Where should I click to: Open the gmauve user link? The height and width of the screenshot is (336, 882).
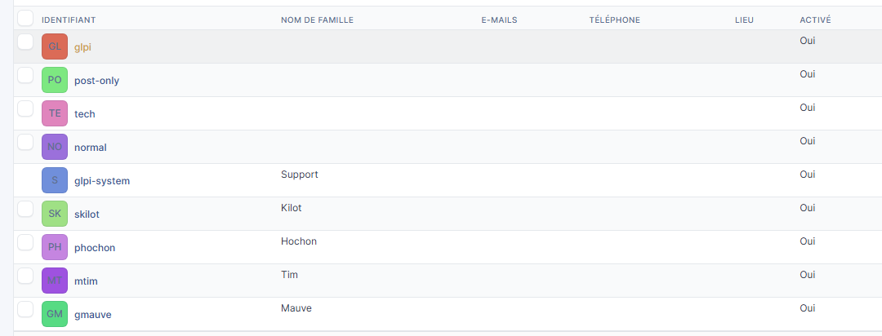click(92, 315)
